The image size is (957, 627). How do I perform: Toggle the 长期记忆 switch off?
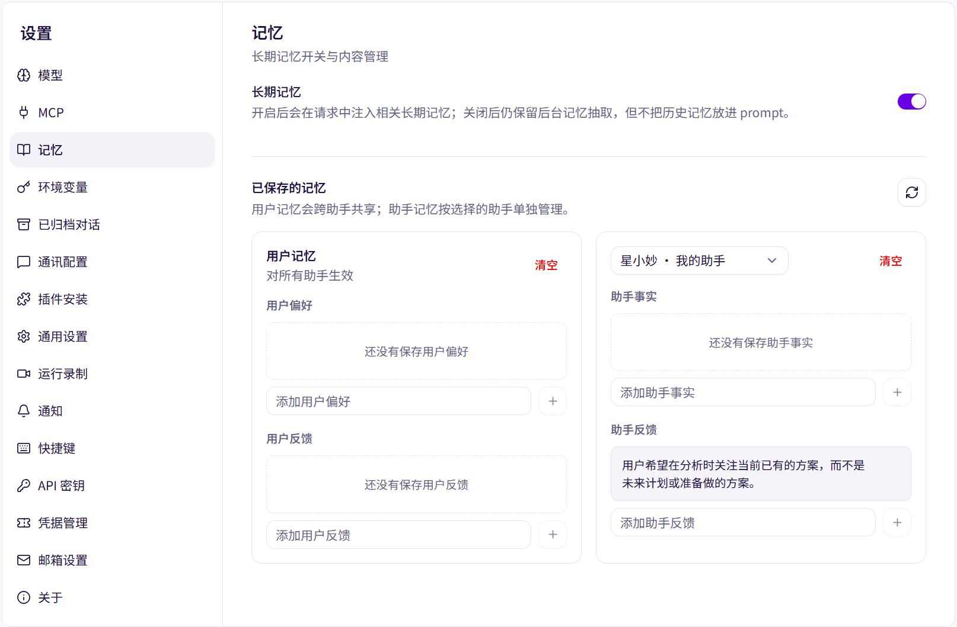[911, 102]
